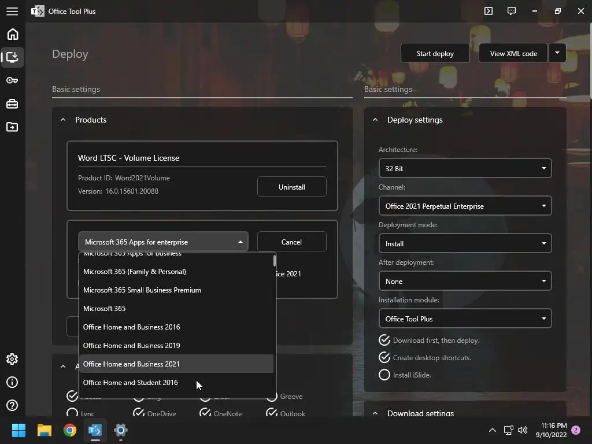
Task: Open Windows Settings taskbar icon
Action: (120, 430)
